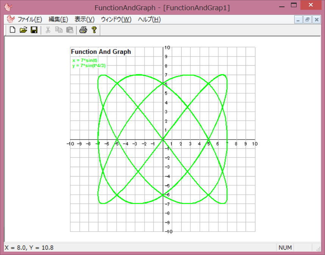Screen dimensions: 325x255
Task: Print the graph with the printer icon
Action: pos(83,30)
